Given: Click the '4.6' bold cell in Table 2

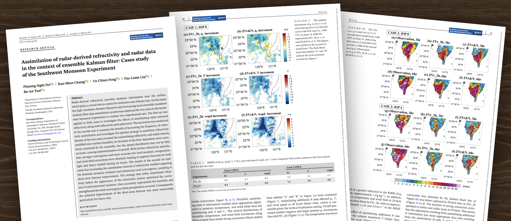Looking at the screenshot, I should pos(266,183).
